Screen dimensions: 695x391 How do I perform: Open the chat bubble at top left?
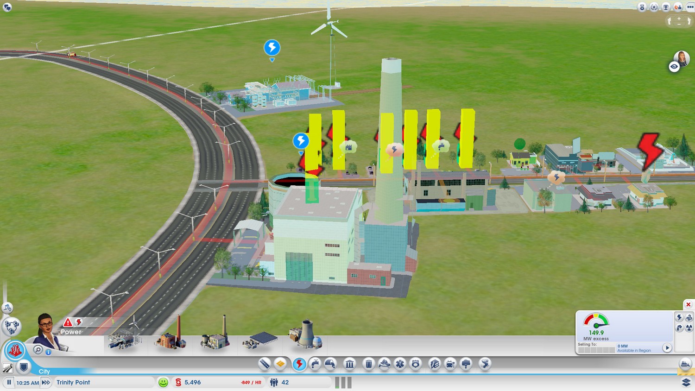pos(7,7)
